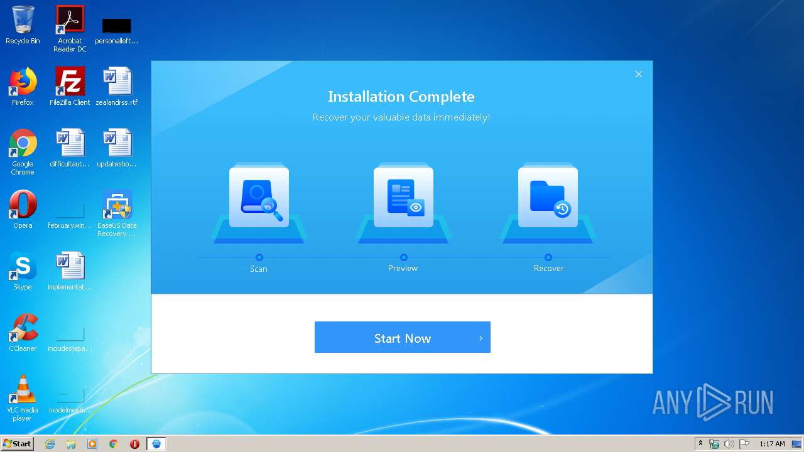Open CCleaner desktop shortcut
This screenshot has height=452, width=804.
23,333
